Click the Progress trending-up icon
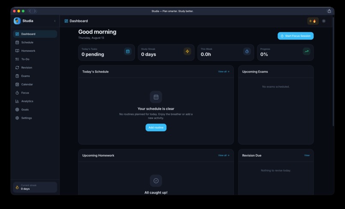 tap(306, 51)
